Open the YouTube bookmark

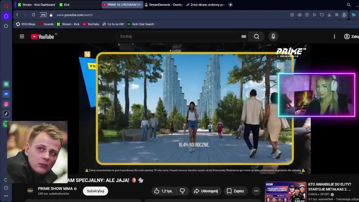[x=91, y=24]
